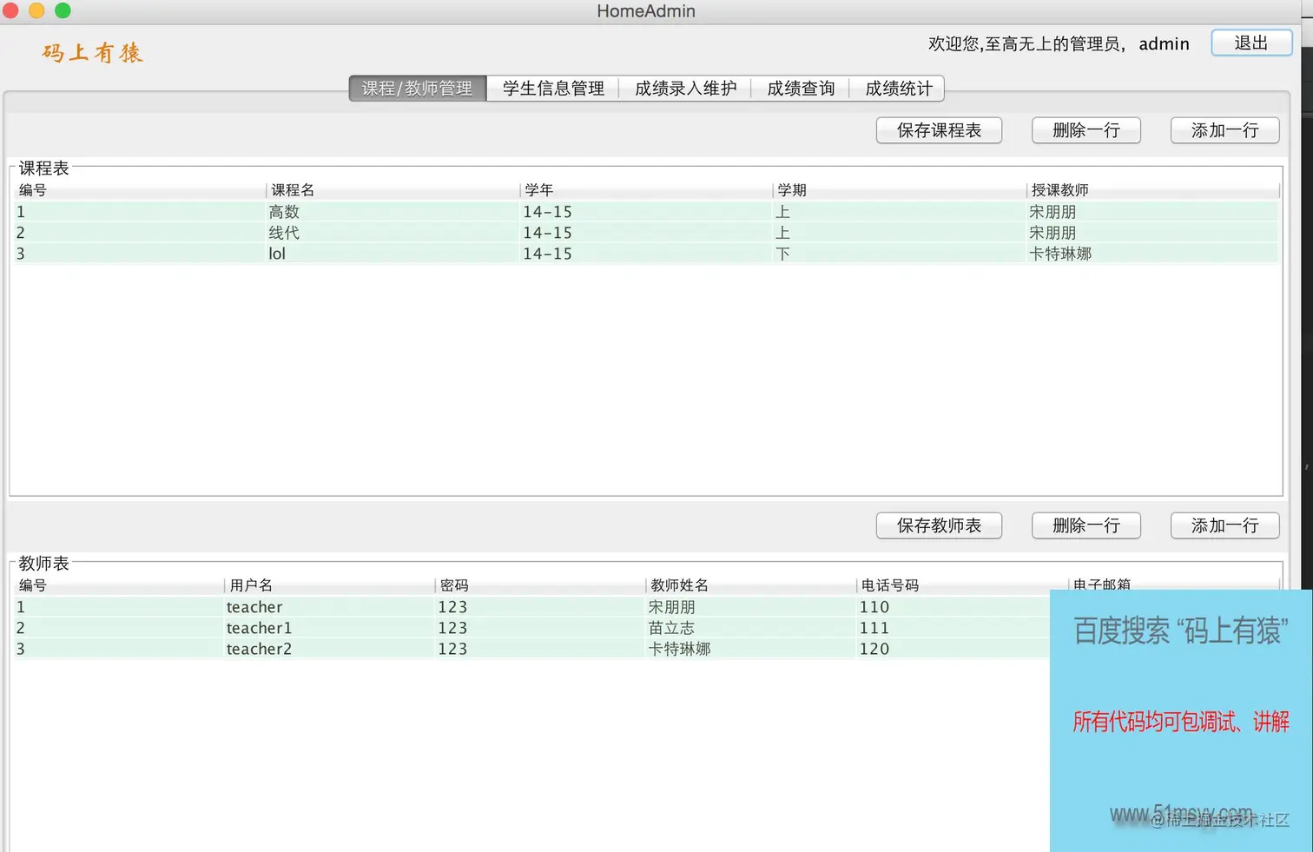Viewport: 1313px width, 852px height.
Task: Click the 编号 cell of teacher2 row
Action: click(x=119, y=649)
